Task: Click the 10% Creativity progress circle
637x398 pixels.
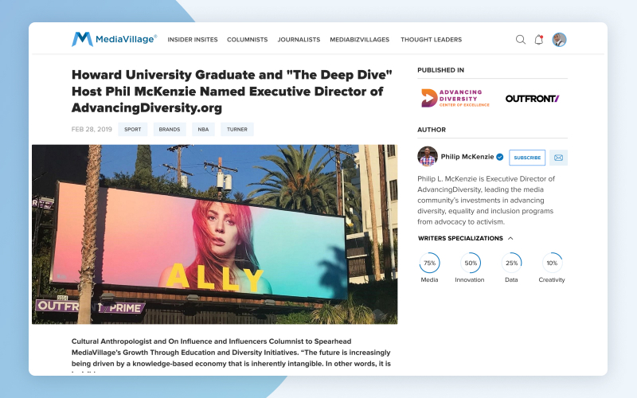Action: (x=552, y=263)
